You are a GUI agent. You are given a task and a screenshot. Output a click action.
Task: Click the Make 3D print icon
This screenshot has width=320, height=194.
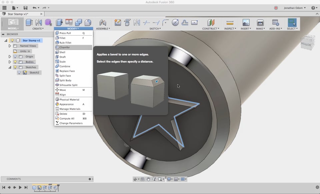[x=260, y=23]
